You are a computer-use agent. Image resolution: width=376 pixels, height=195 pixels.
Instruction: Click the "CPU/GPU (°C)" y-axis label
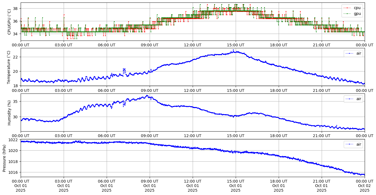click(x=9, y=22)
